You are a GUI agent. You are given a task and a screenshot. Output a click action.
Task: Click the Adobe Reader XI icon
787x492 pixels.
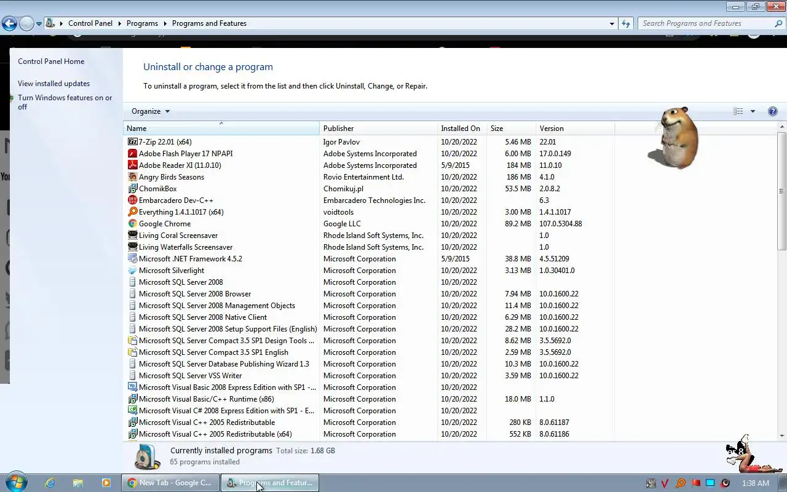pyautogui.click(x=132, y=165)
